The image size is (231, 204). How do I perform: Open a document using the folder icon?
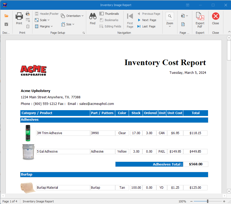point(6,15)
